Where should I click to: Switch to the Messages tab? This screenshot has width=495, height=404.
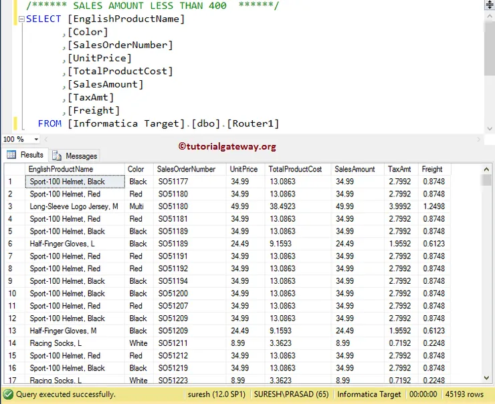tap(75, 156)
